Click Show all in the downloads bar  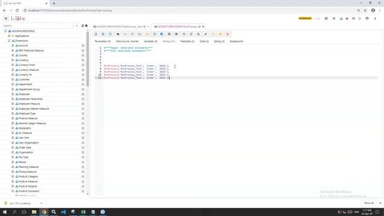click(369, 203)
